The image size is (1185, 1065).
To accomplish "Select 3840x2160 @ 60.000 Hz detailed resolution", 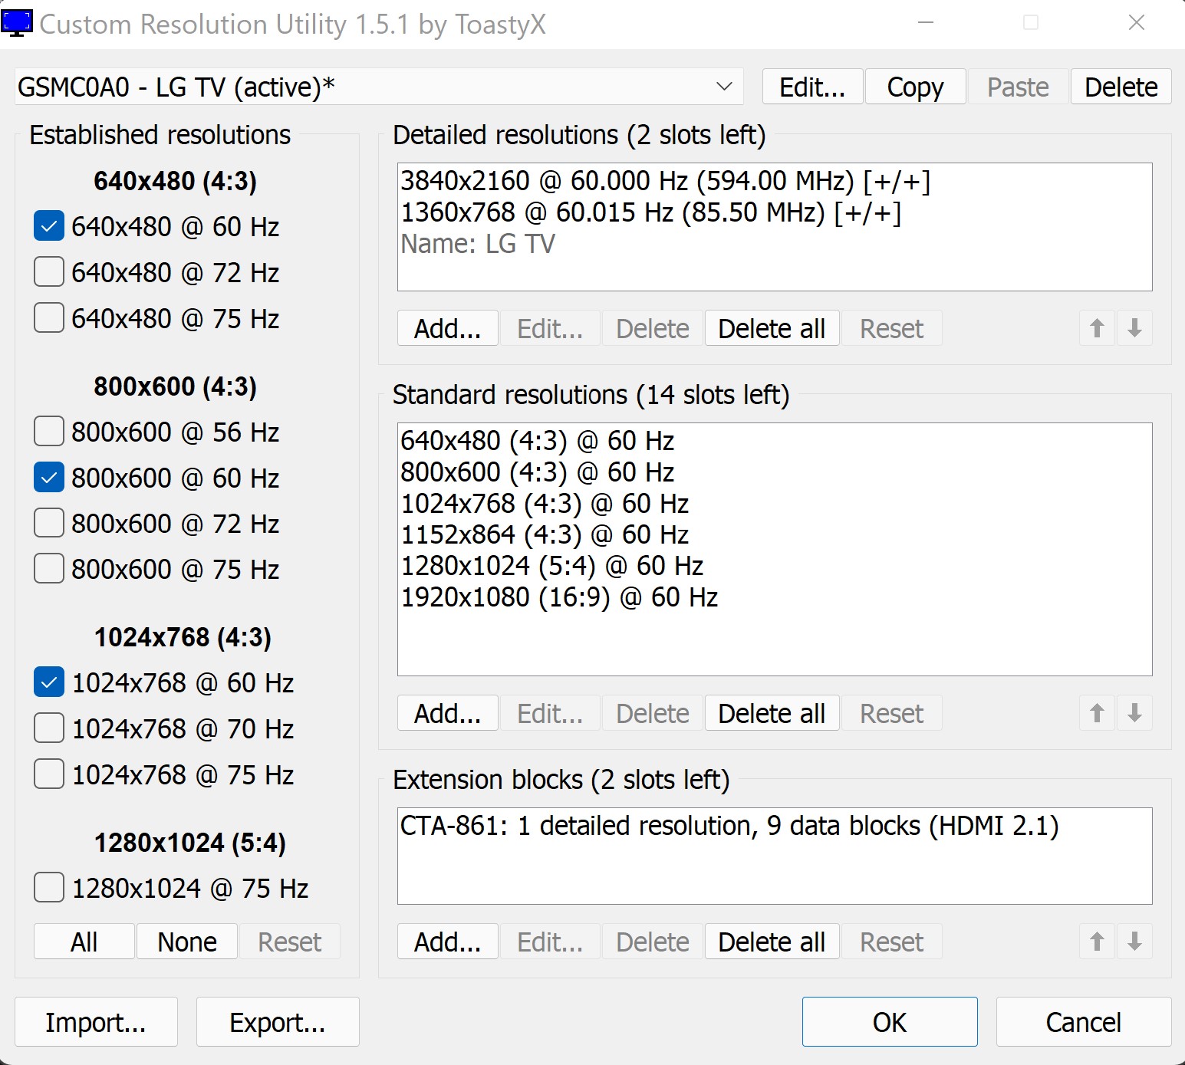I will tap(665, 181).
